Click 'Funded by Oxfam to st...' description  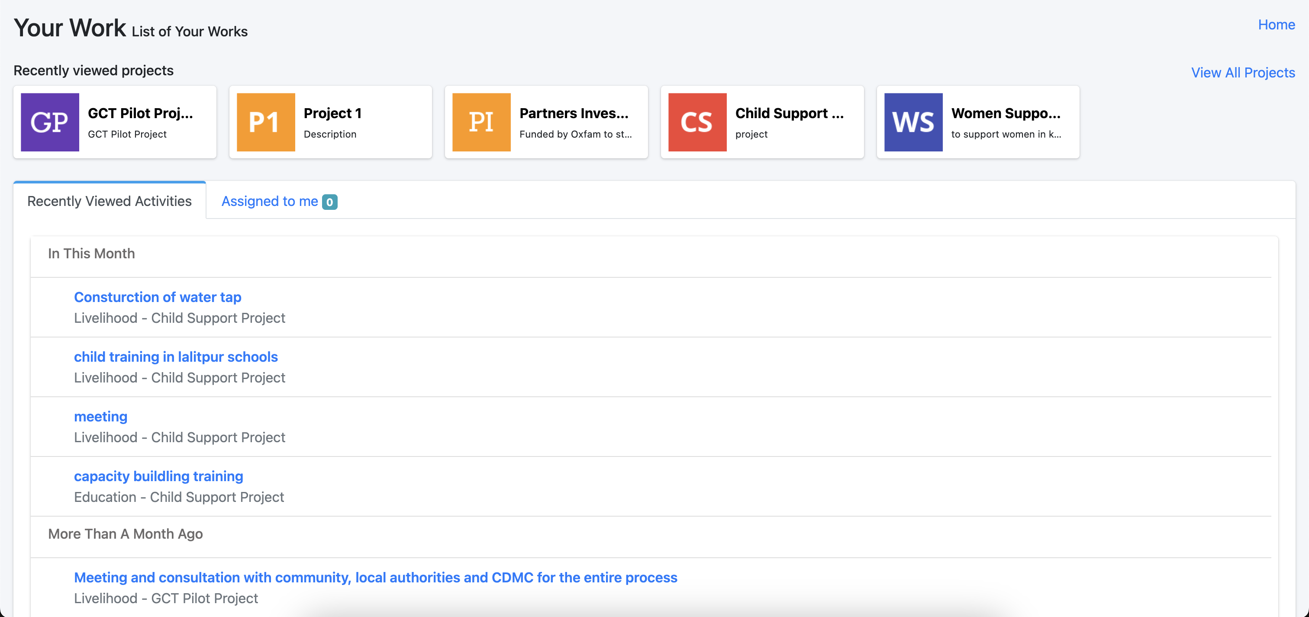[575, 134]
